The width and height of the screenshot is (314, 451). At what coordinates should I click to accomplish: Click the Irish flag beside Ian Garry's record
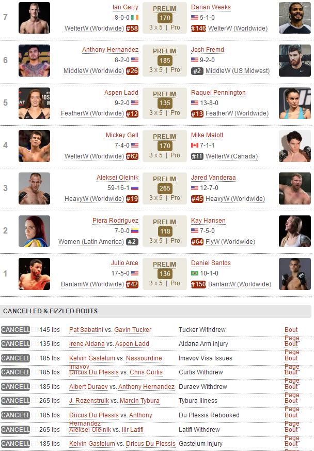pos(135,17)
